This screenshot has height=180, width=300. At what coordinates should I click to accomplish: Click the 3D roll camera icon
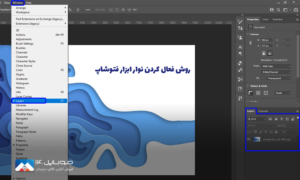pos(117,10)
